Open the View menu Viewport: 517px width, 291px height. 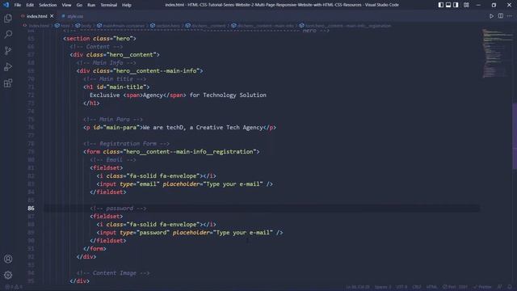click(x=66, y=5)
